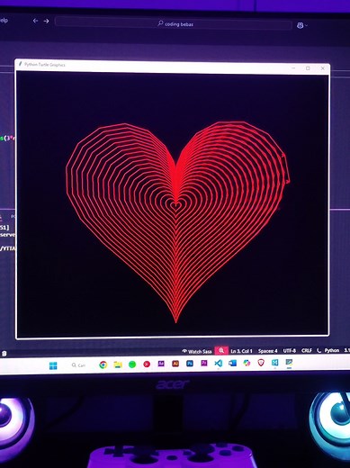Launch Google Chrome from the taskbar
350x468 pixels.
click(x=103, y=364)
